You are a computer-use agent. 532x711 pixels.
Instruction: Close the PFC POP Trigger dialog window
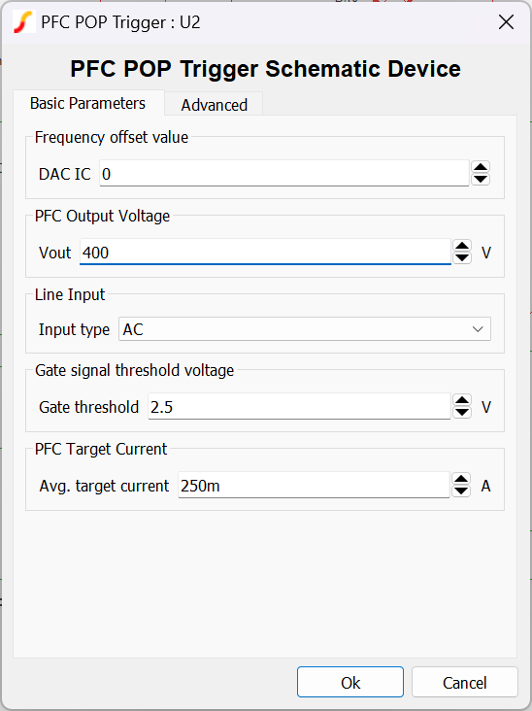pos(506,21)
